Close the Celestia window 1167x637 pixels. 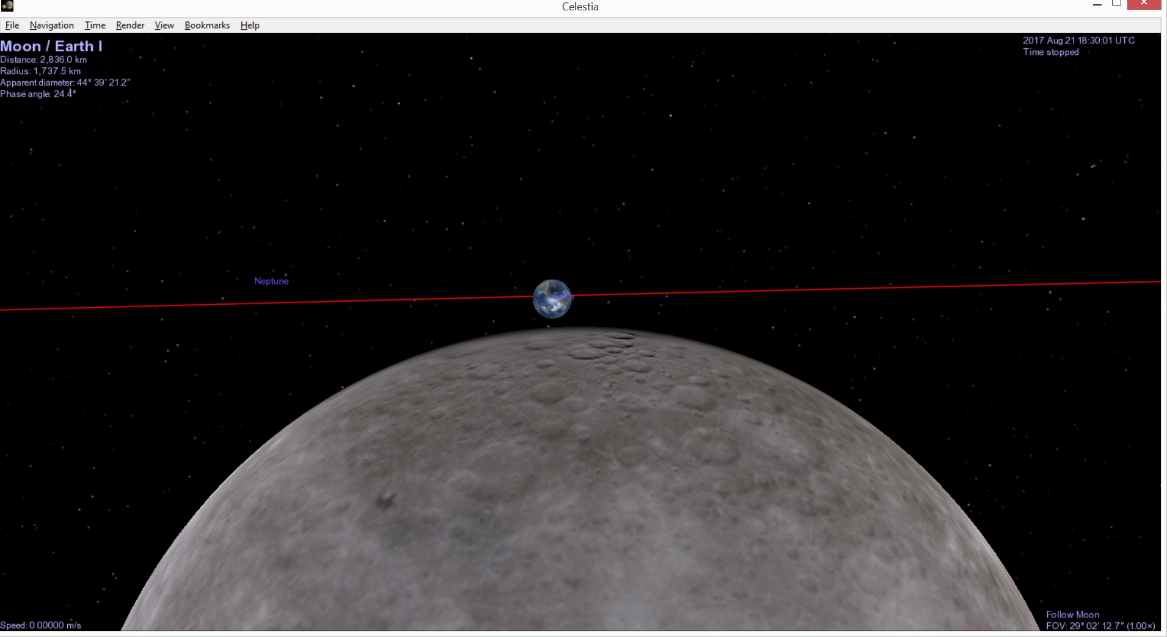(x=1144, y=4)
